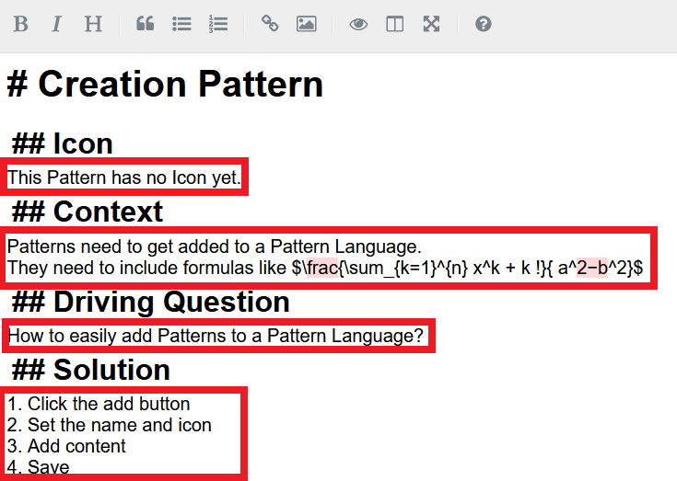Insert an image using the picture icon
This screenshot has height=481, width=677.
pyautogui.click(x=306, y=24)
